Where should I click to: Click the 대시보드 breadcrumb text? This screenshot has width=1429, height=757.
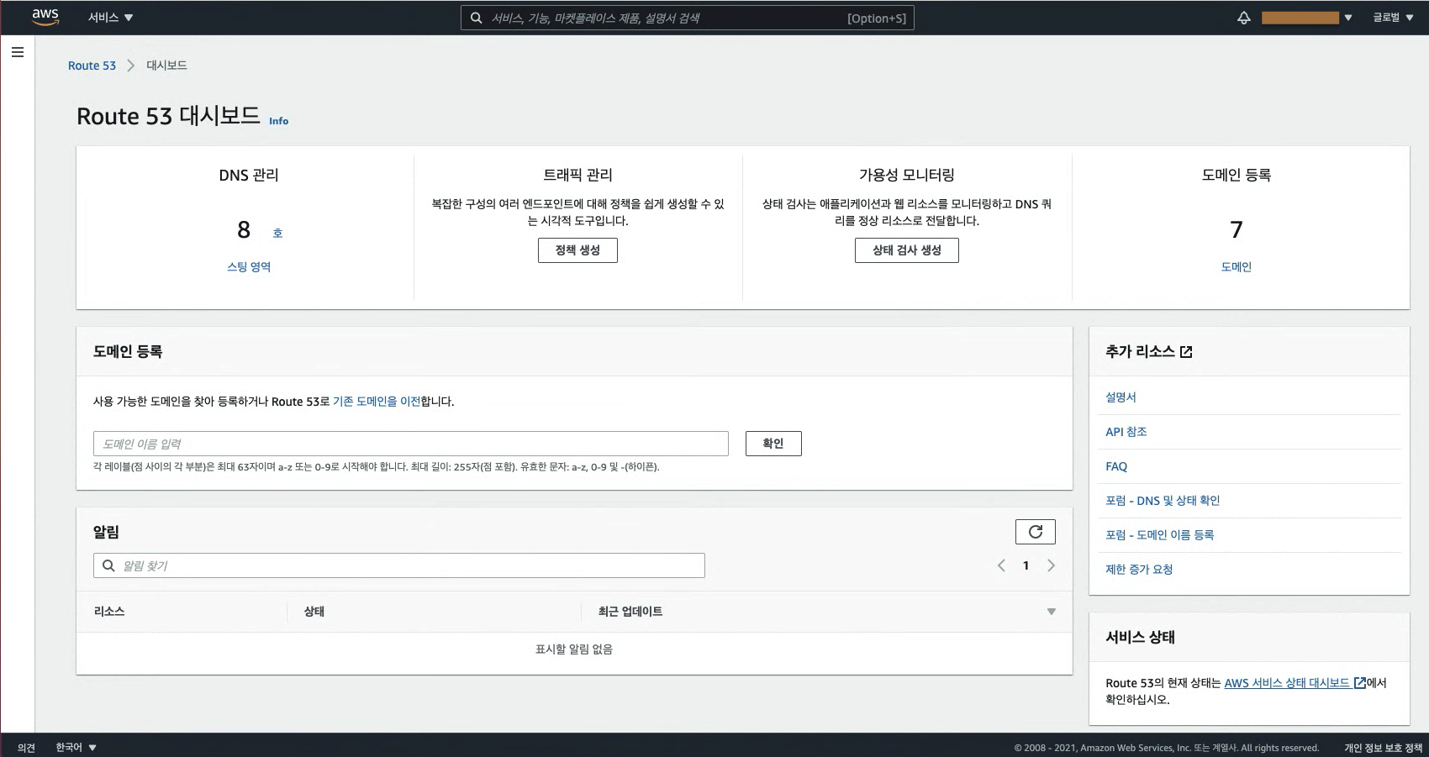166,66
